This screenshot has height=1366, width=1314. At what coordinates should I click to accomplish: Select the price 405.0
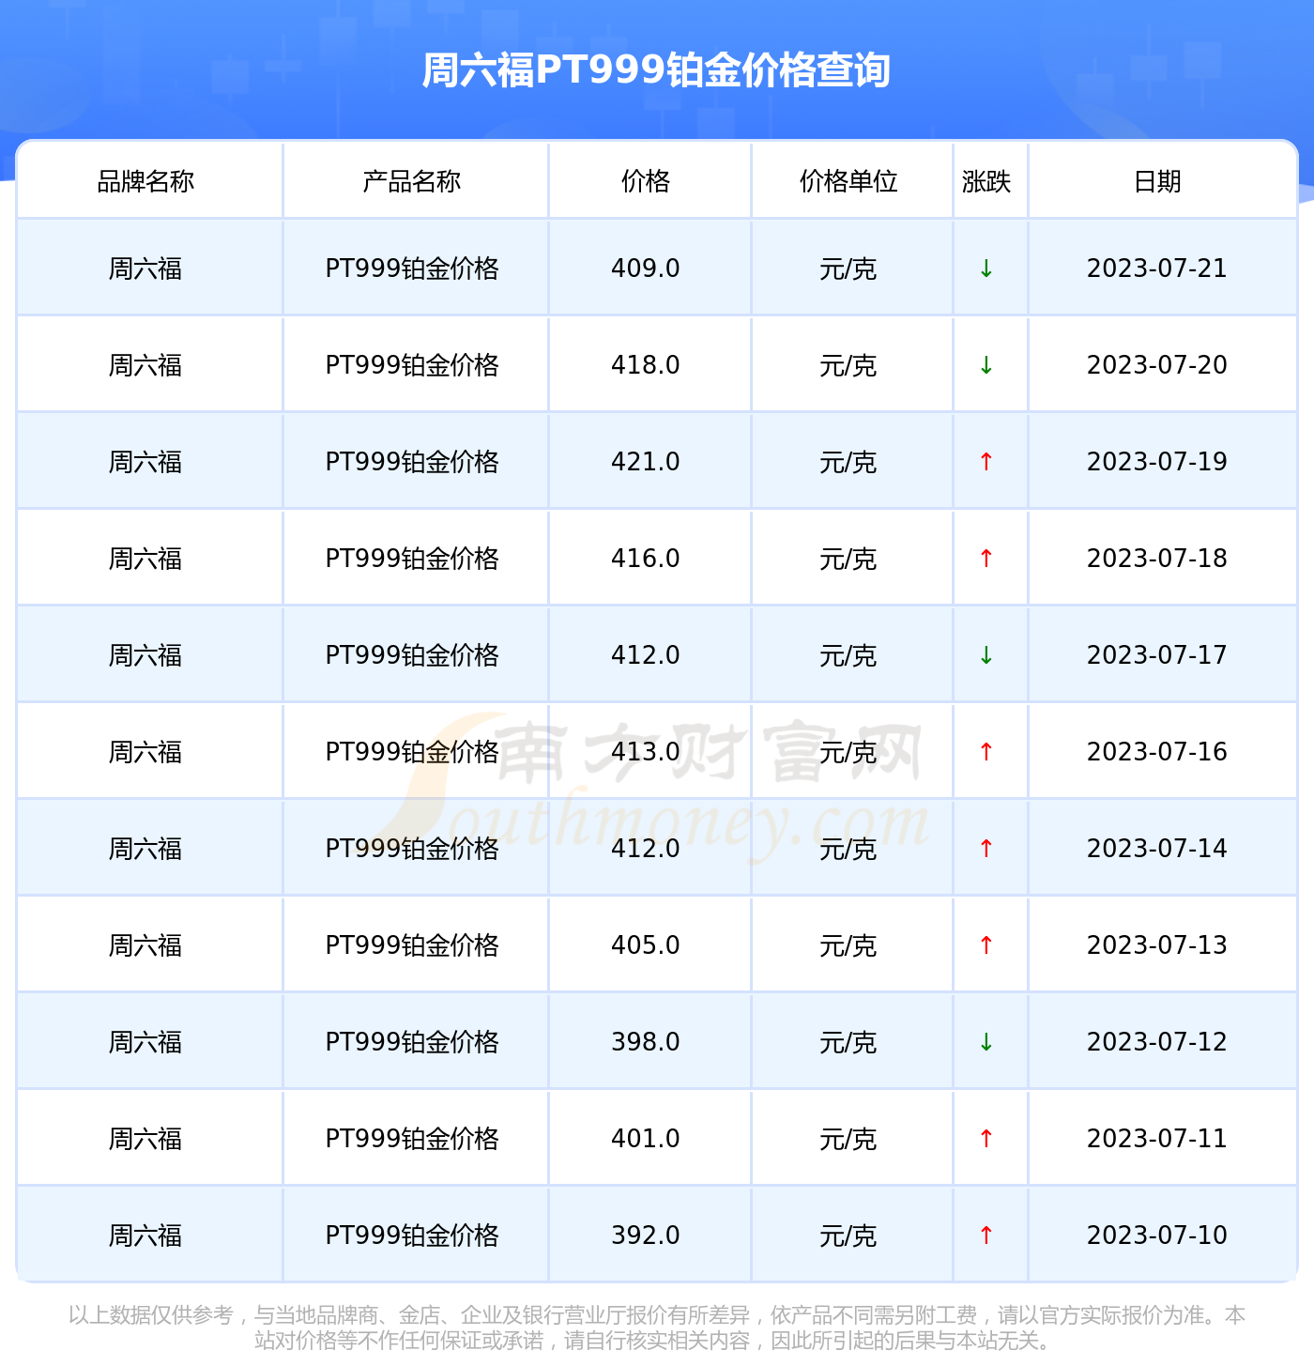click(646, 945)
